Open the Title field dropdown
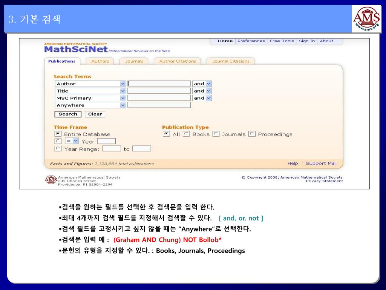386x290 pixels. pyautogui.click(x=90, y=91)
